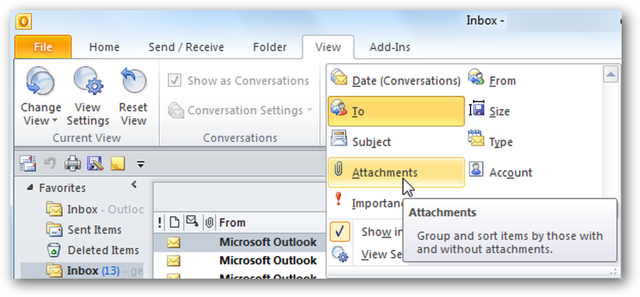Screen dimensions: 640x297
Task: Toggle the Show in Groups checkmark
Action: [x=340, y=232]
